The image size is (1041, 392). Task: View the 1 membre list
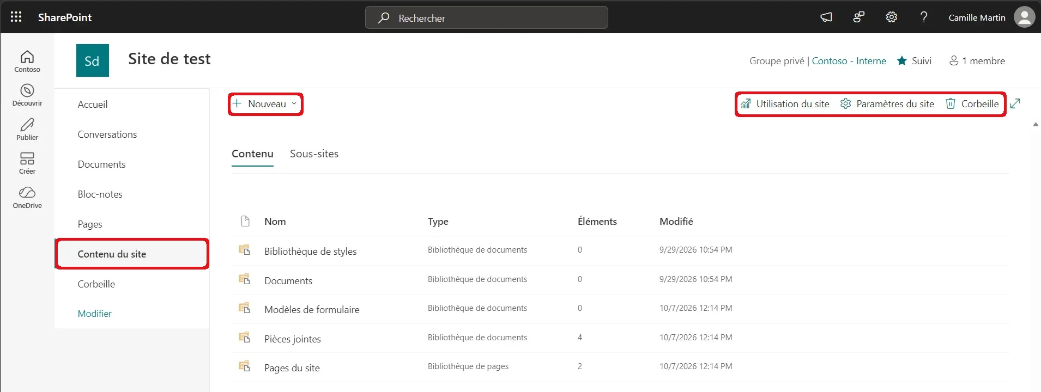pyautogui.click(x=977, y=61)
